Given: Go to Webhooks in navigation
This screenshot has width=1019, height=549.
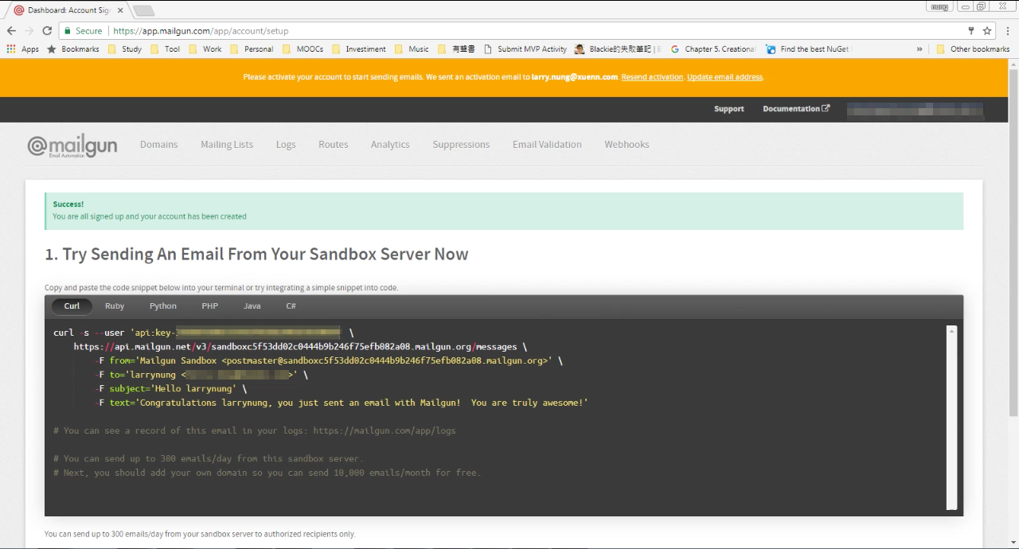Looking at the screenshot, I should [627, 145].
